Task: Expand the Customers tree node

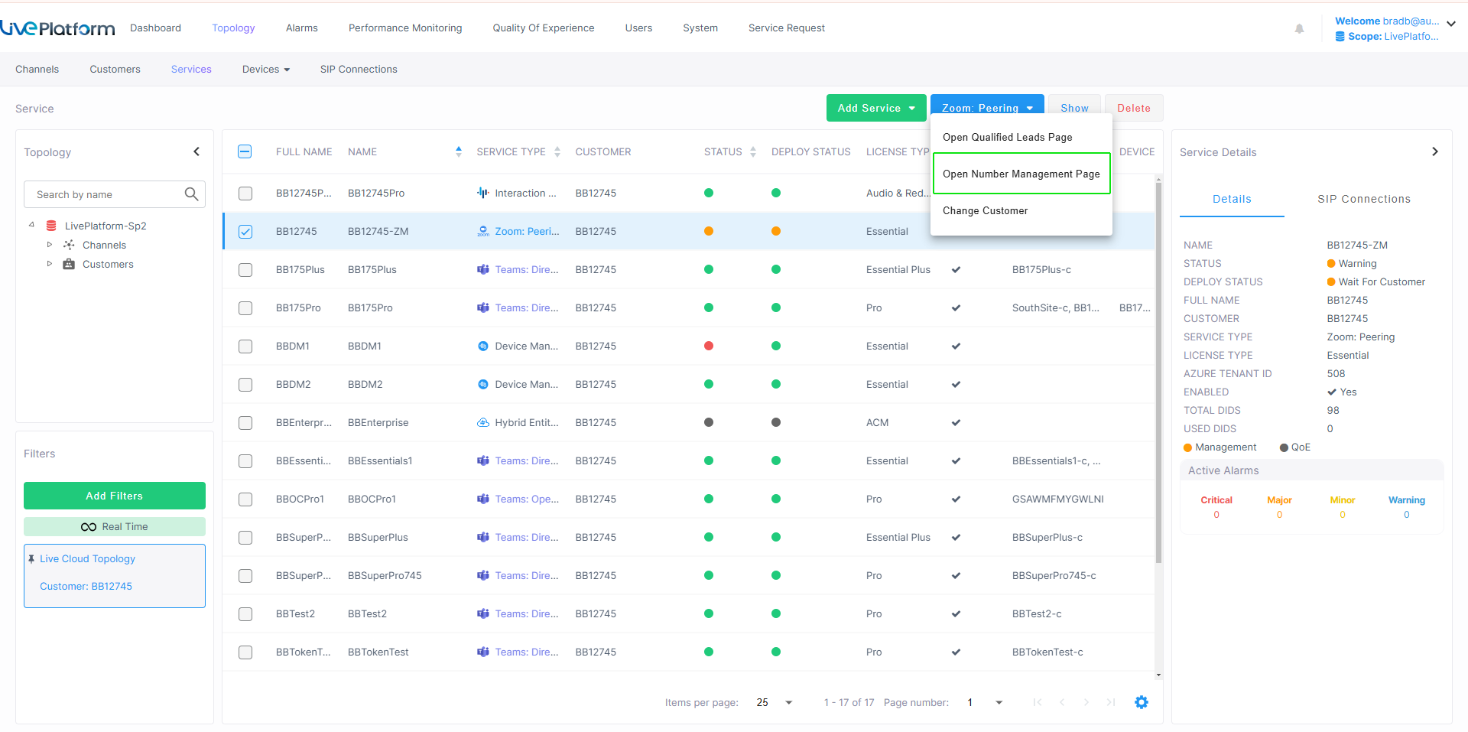Action: coord(50,264)
